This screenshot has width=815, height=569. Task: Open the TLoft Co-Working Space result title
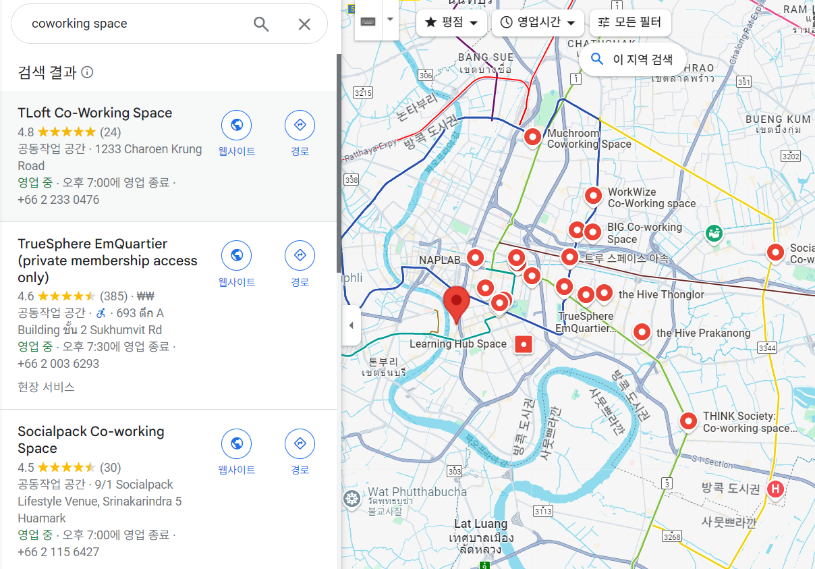[95, 113]
